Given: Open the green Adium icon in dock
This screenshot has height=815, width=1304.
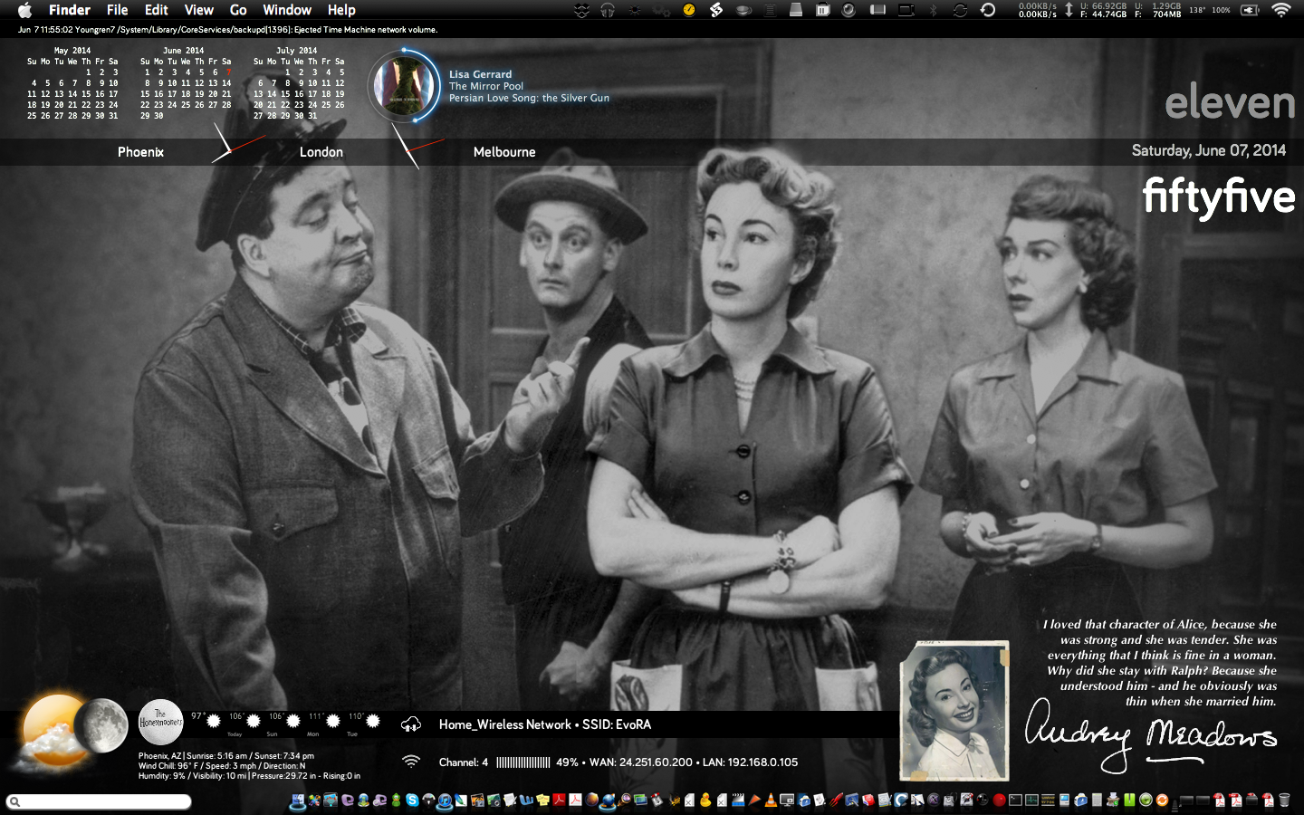Looking at the screenshot, I should [396, 801].
